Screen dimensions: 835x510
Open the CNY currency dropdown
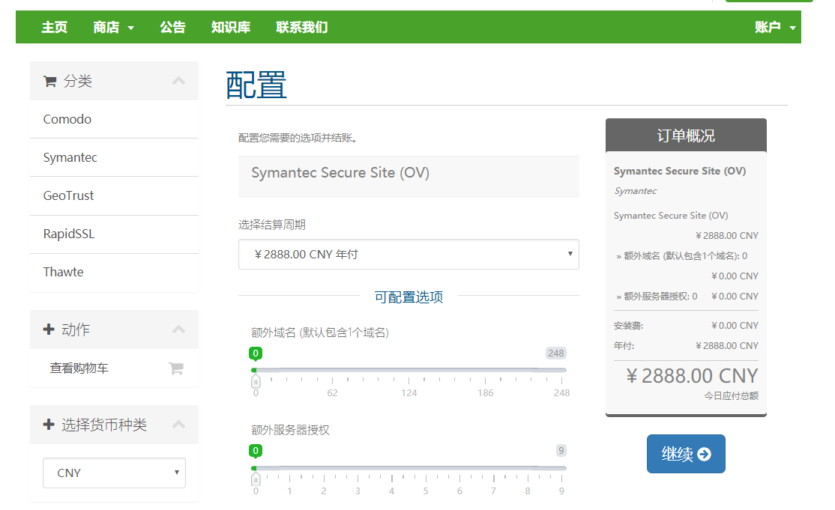114,473
